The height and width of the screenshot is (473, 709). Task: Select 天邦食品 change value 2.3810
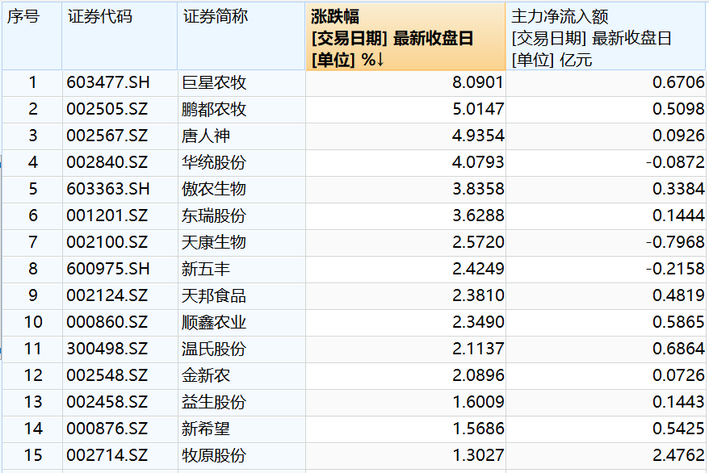coord(478,295)
